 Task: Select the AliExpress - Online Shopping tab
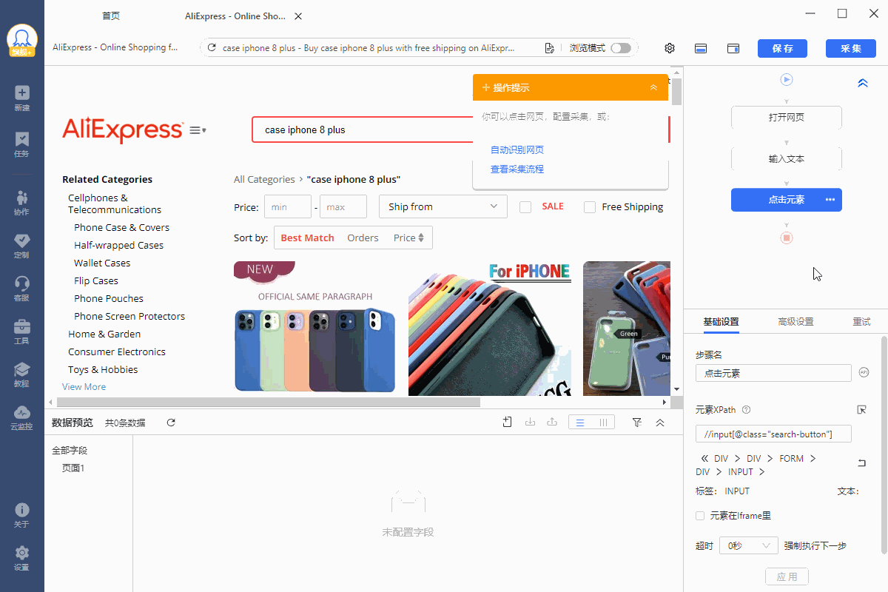[234, 16]
